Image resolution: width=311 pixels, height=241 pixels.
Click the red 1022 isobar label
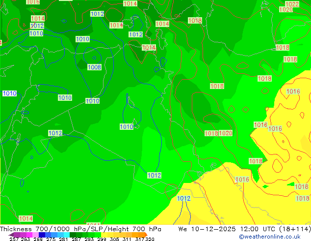pyautogui.click(x=292, y=4)
